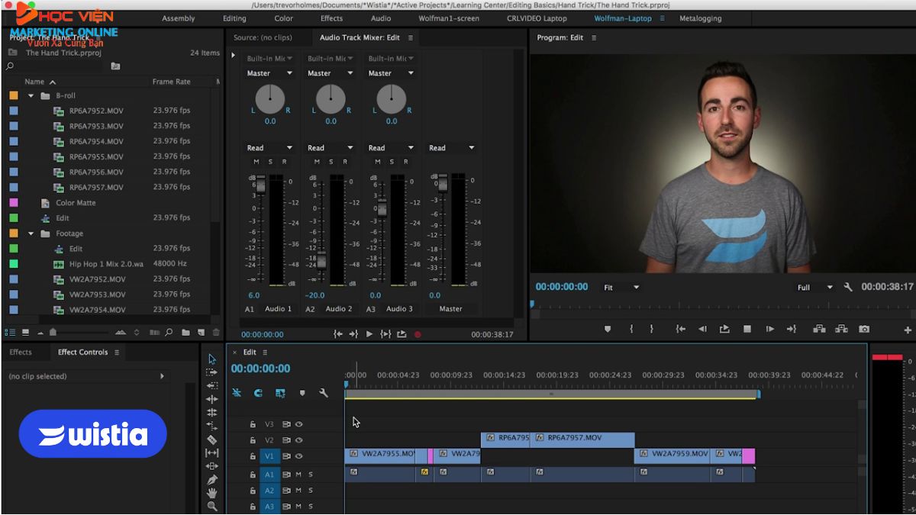Select the Slide tool
The image size is (916, 515).
point(212,466)
